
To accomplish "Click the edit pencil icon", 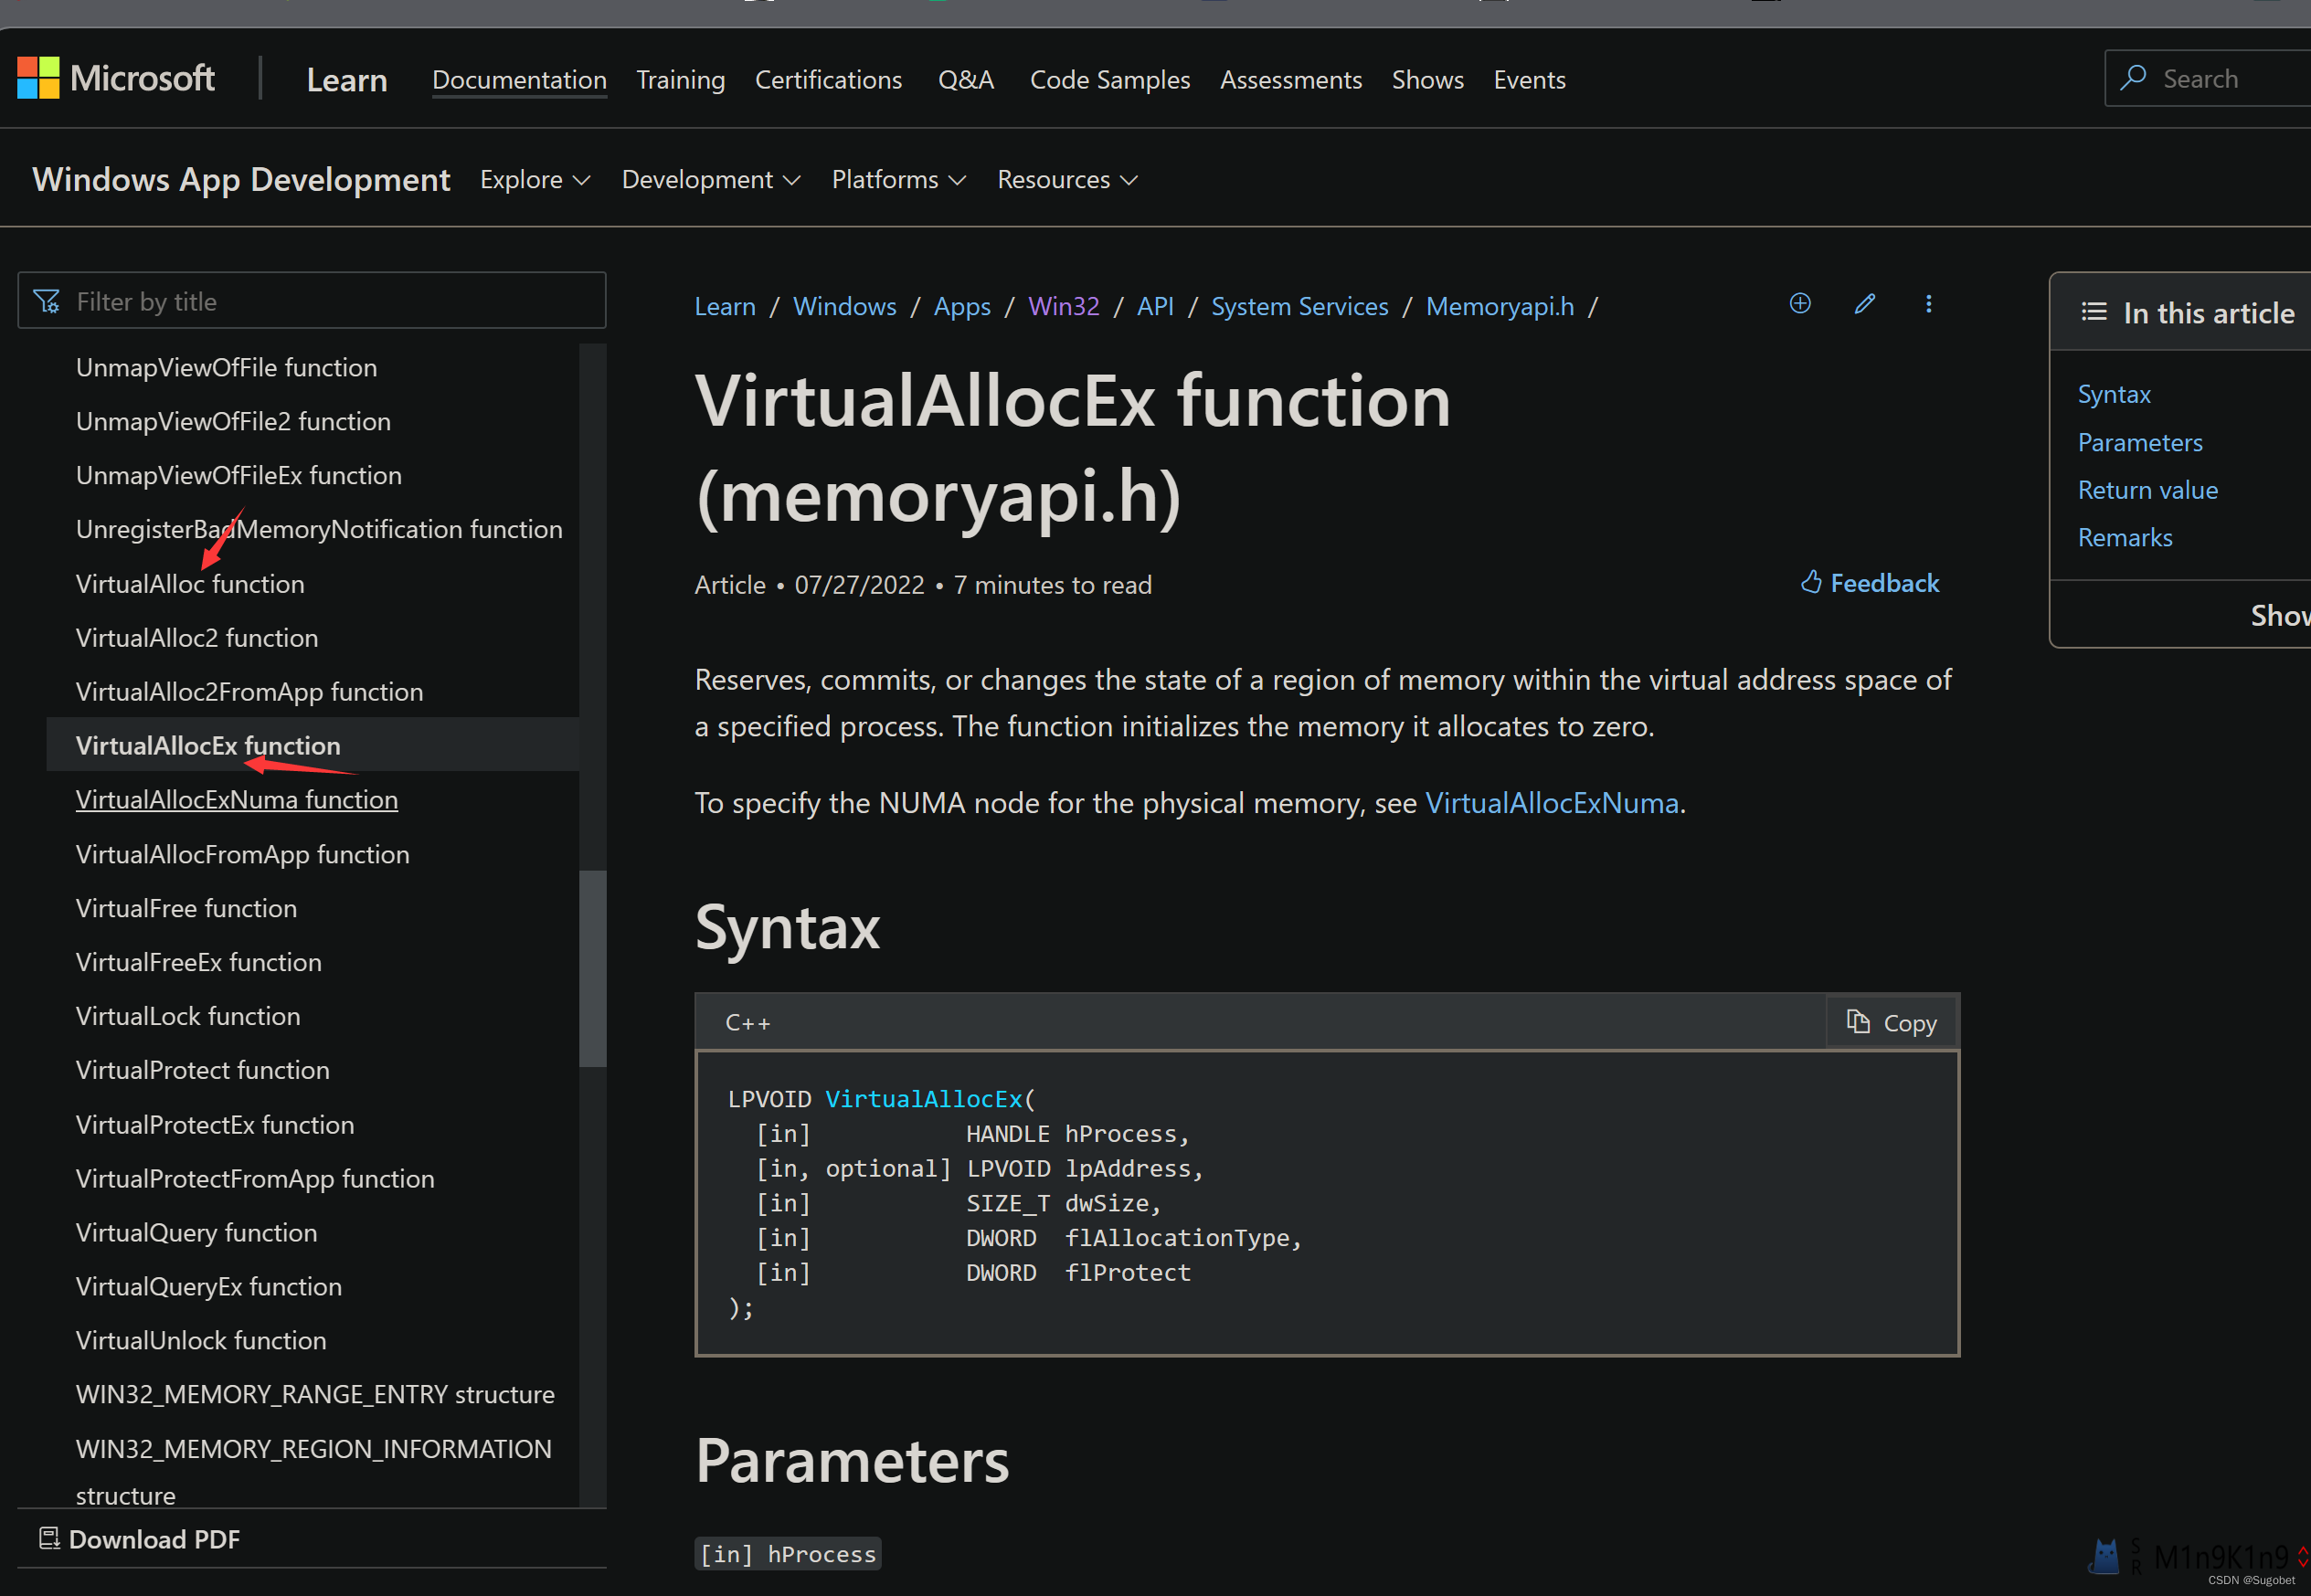I will (x=1865, y=304).
